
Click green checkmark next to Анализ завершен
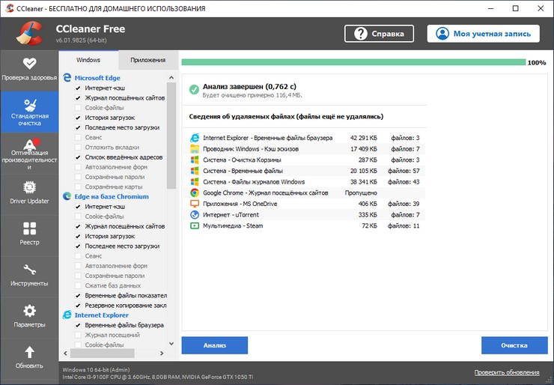pos(194,89)
